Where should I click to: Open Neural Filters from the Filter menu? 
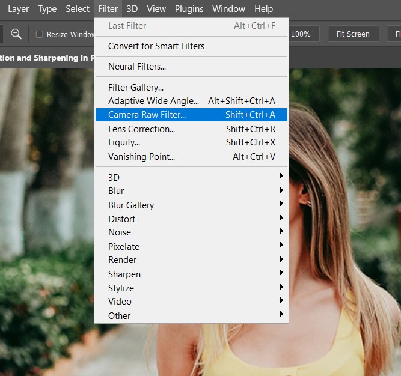tap(137, 67)
